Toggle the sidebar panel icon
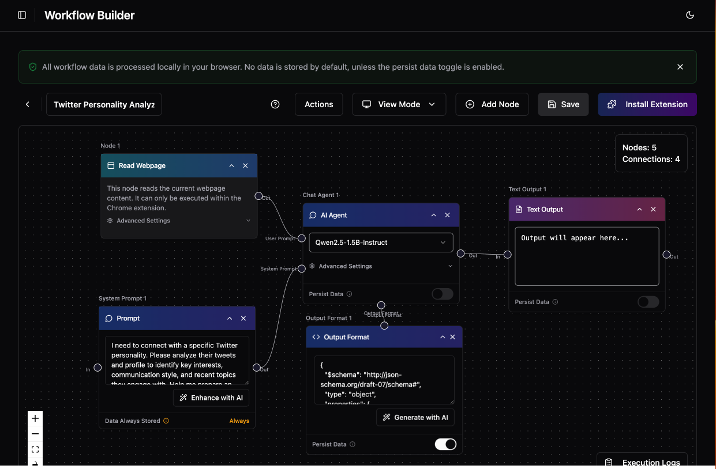 (x=22, y=15)
